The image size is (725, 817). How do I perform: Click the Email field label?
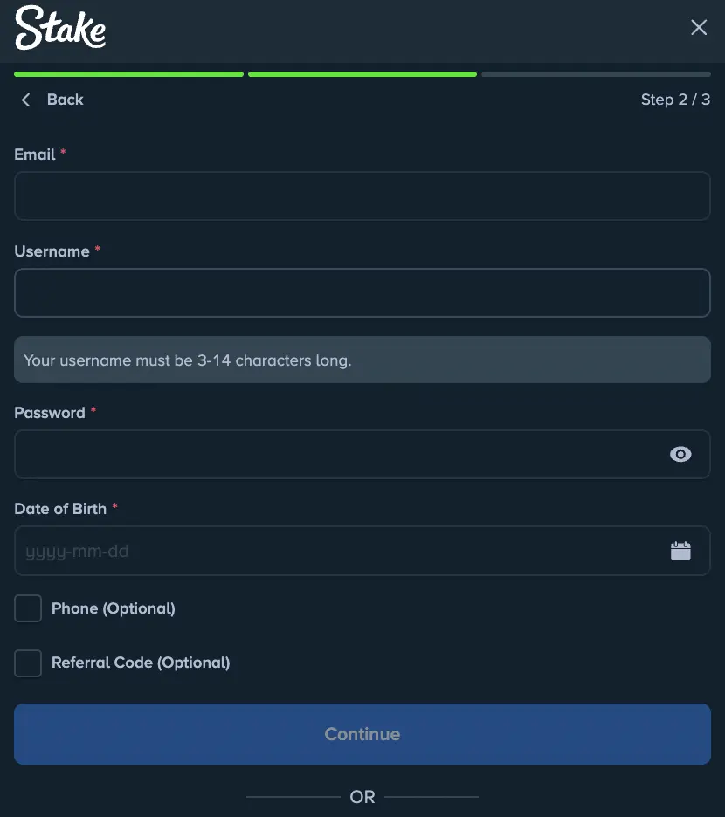tap(35, 154)
